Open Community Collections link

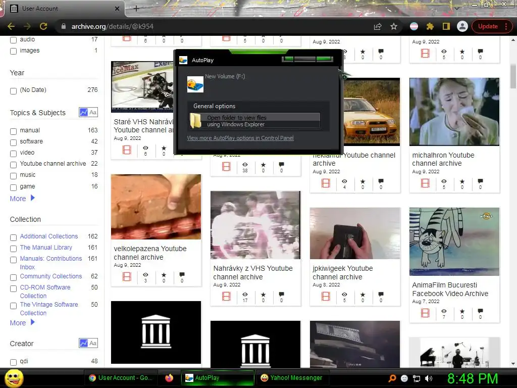point(51,276)
